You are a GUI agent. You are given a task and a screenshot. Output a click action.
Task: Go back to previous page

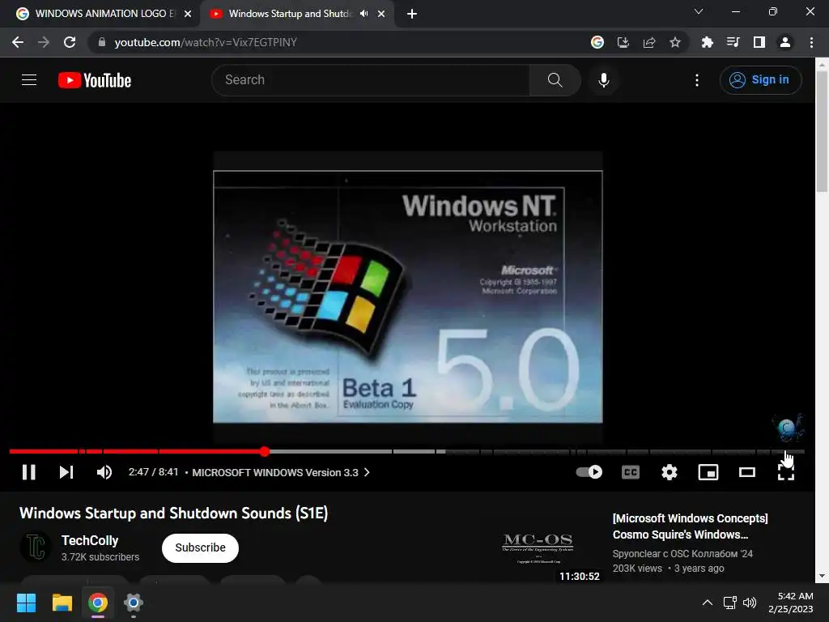tap(18, 42)
